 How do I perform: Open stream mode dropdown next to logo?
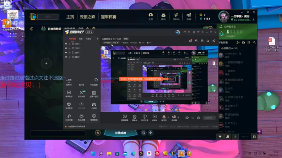point(90,32)
